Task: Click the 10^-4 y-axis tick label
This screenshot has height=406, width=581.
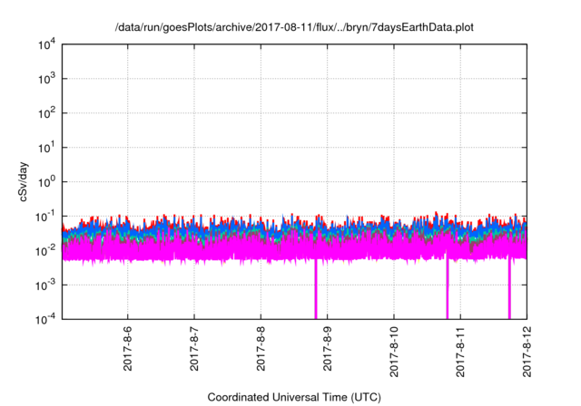Action: click(45, 319)
